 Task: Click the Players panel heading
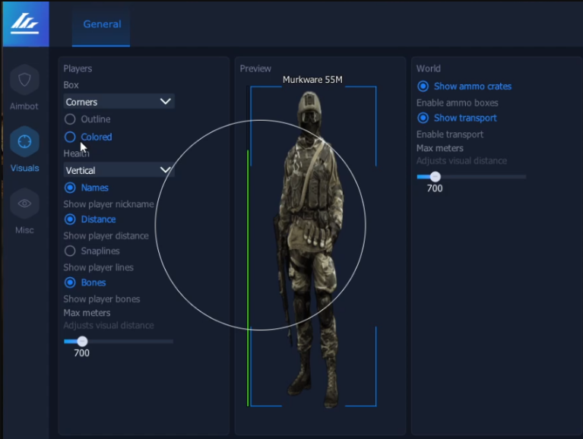pyautogui.click(x=78, y=68)
